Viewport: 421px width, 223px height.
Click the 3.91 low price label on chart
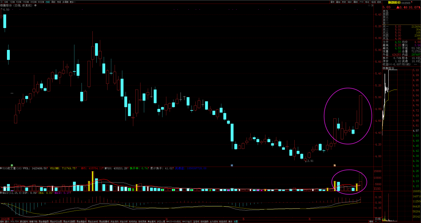pos(310,161)
